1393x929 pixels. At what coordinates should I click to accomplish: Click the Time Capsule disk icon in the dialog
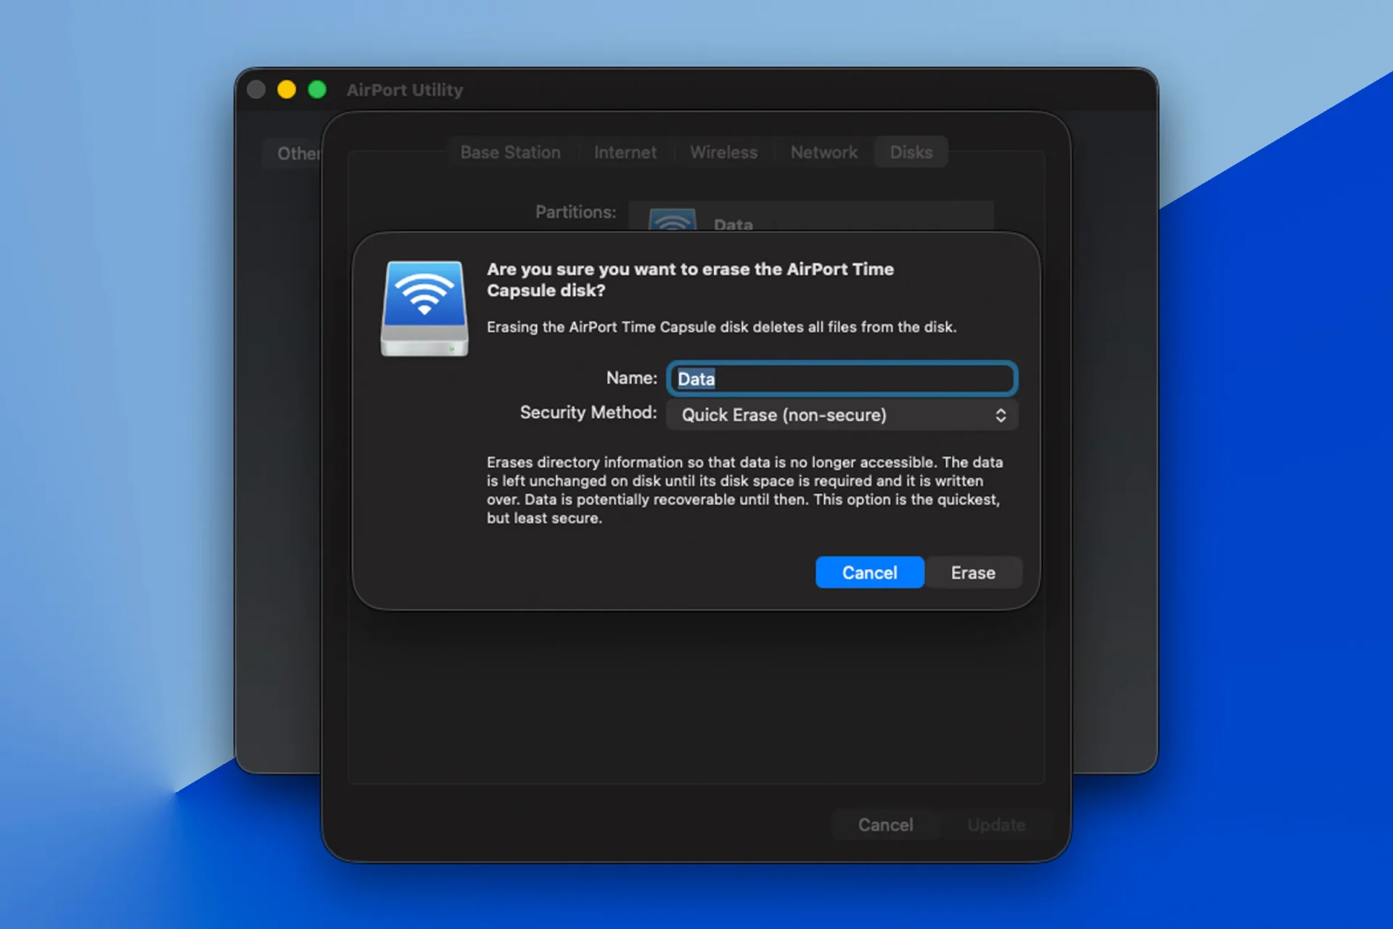point(424,308)
